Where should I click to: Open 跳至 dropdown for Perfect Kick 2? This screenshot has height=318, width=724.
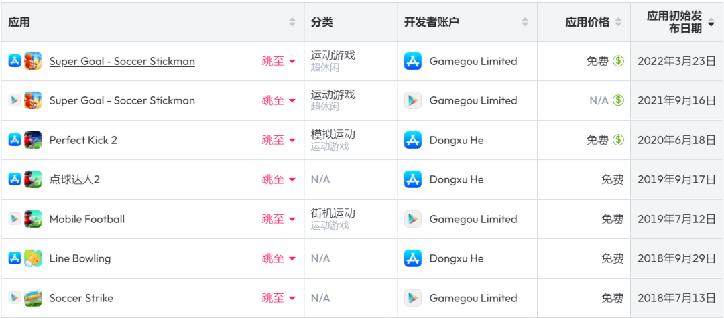278,140
